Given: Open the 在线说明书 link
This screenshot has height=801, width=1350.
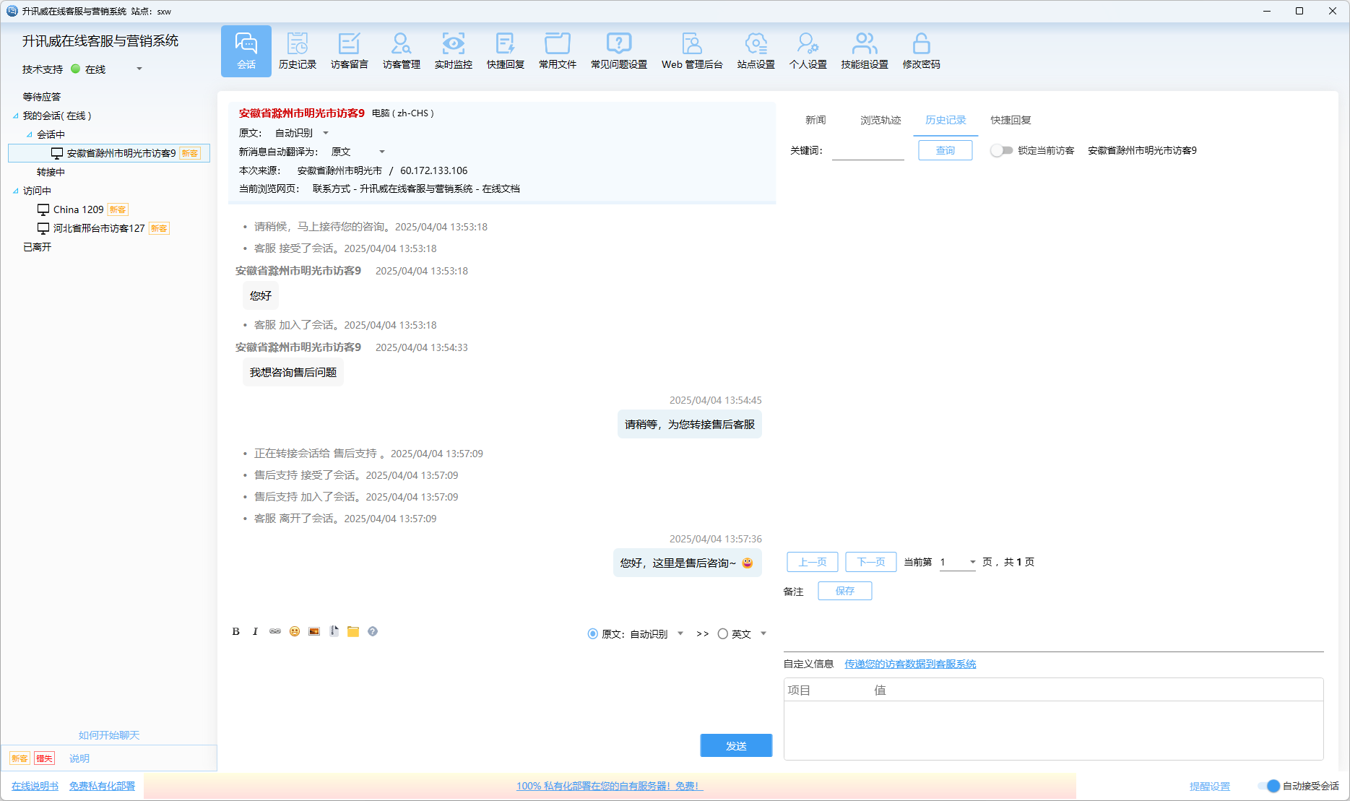Looking at the screenshot, I should tap(35, 786).
